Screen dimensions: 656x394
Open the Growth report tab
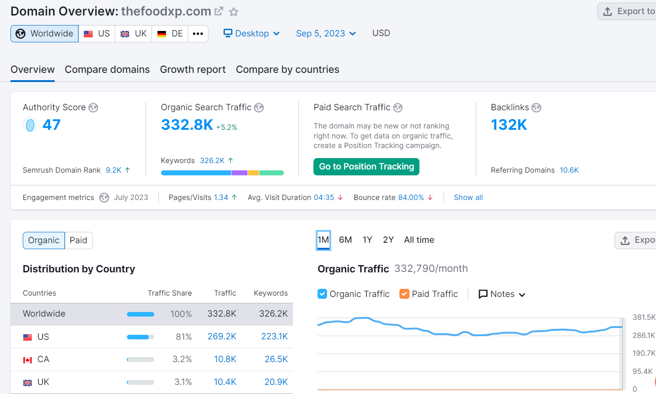pos(193,70)
